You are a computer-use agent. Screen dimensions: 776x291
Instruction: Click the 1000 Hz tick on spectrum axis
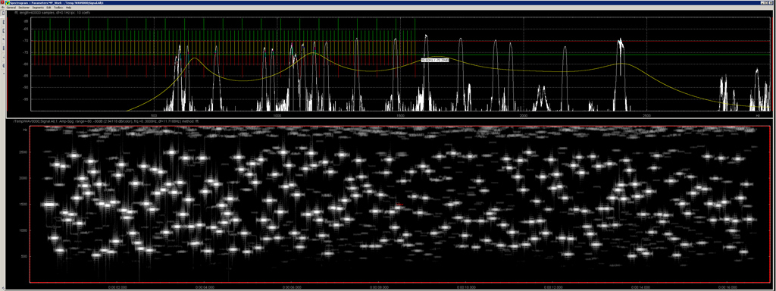click(x=277, y=114)
